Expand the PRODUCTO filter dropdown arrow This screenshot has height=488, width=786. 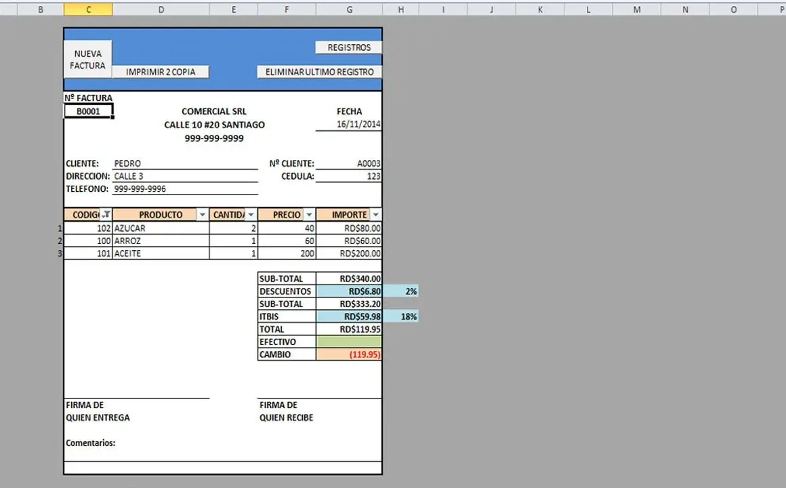202,215
